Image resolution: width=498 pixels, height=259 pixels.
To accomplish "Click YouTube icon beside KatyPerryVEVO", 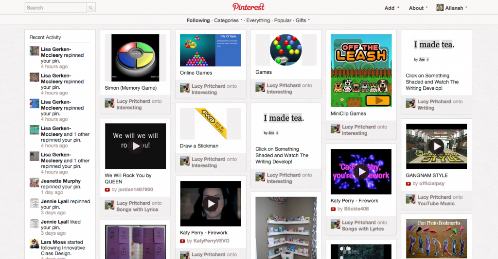I will 182,241.
